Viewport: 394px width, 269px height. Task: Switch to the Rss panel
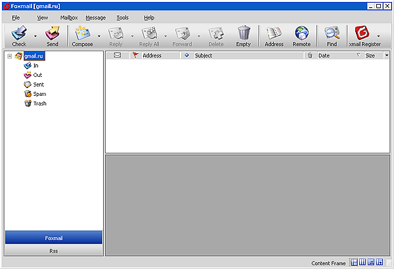(54, 251)
